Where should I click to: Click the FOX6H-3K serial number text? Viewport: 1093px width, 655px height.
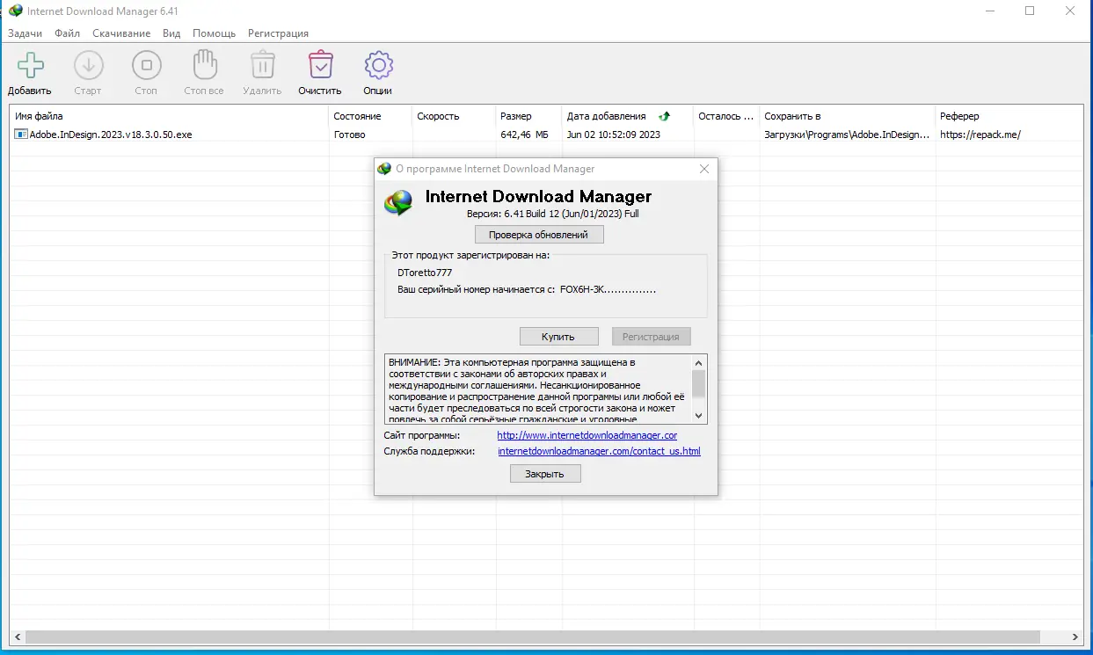tap(608, 289)
